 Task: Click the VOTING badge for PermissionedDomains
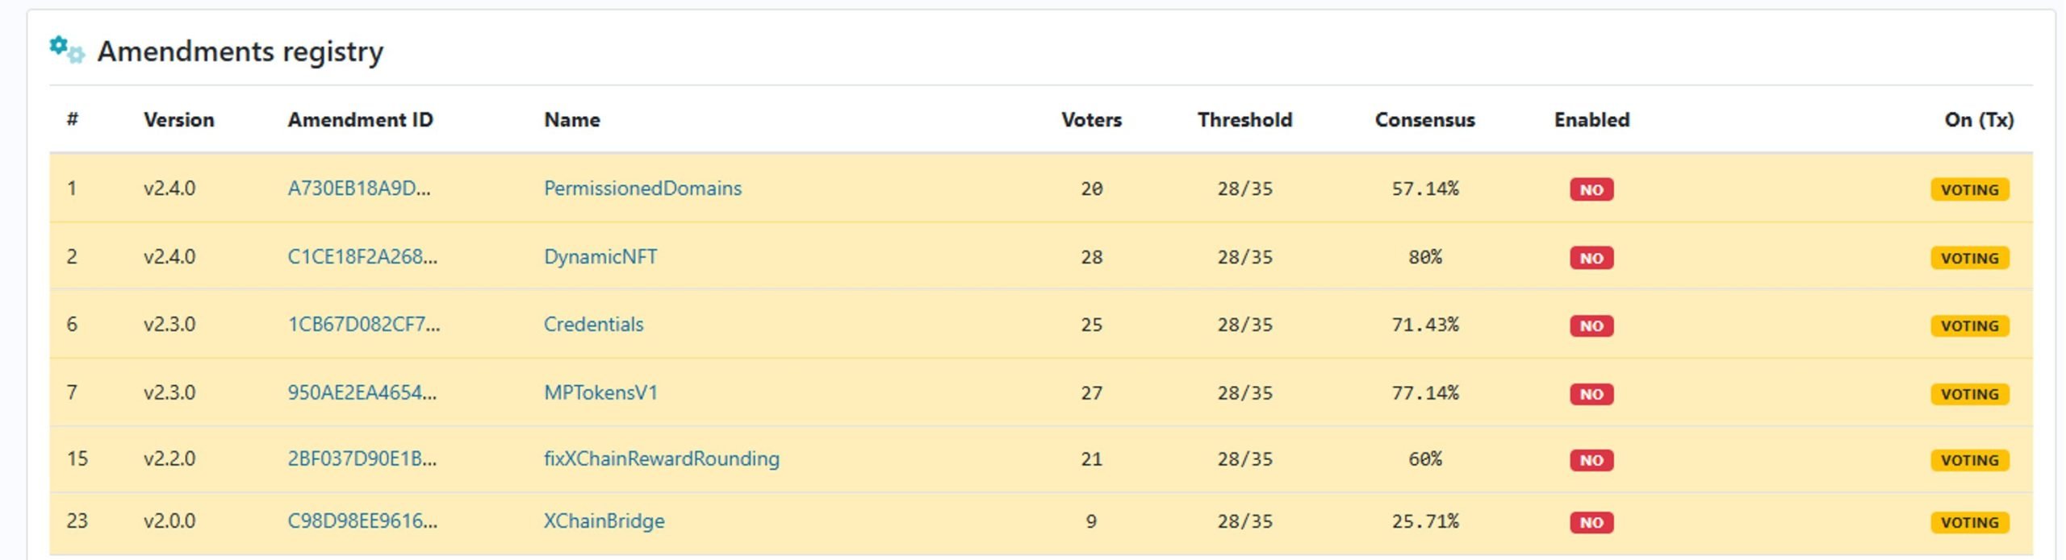[x=1969, y=189]
